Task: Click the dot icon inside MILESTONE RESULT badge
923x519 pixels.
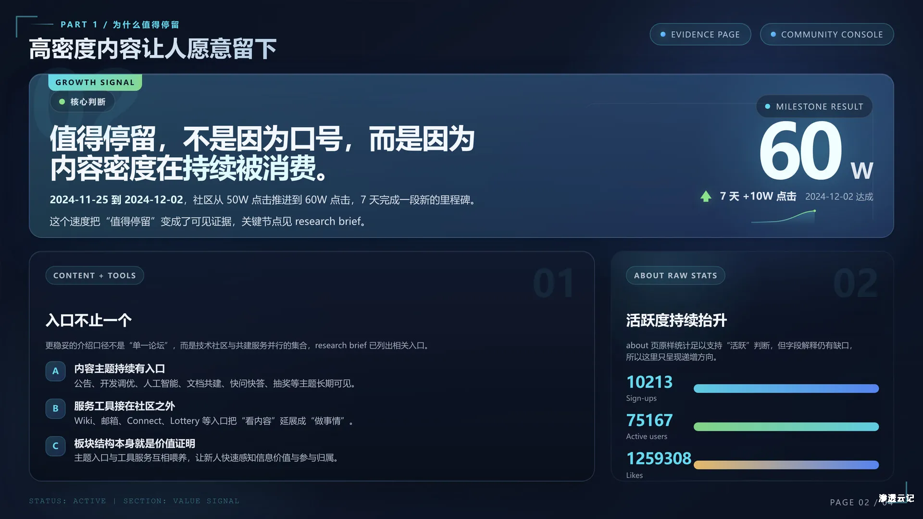Action: pos(768,106)
